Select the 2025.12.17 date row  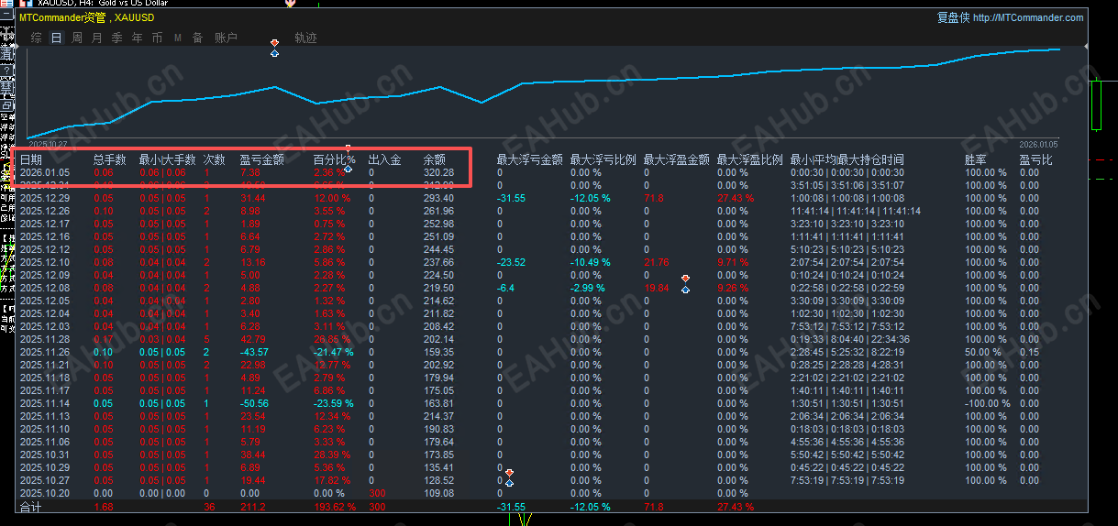[x=44, y=224]
